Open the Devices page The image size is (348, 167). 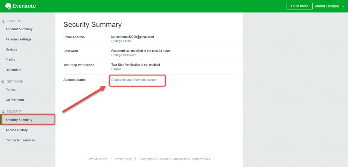pyautogui.click(x=11, y=50)
